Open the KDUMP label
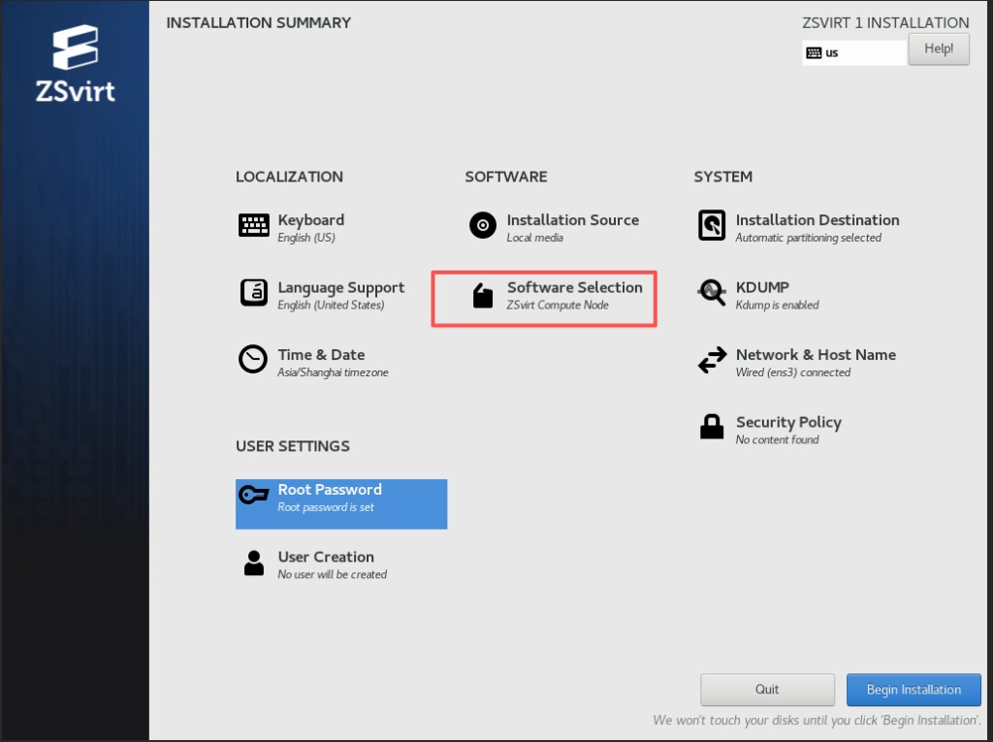 click(x=762, y=287)
